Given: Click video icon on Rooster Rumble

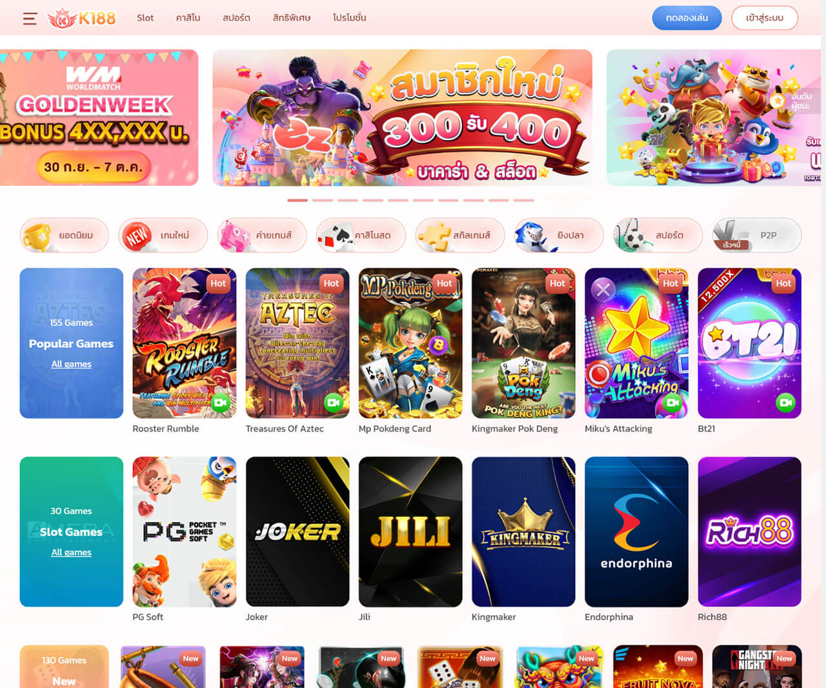Looking at the screenshot, I should click(x=221, y=403).
